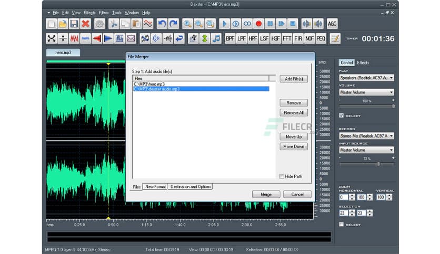Image resolution: width=440 pixels, height=254 pixels.
Task: Check Select below Selection fields
Action: coord(341,224)
